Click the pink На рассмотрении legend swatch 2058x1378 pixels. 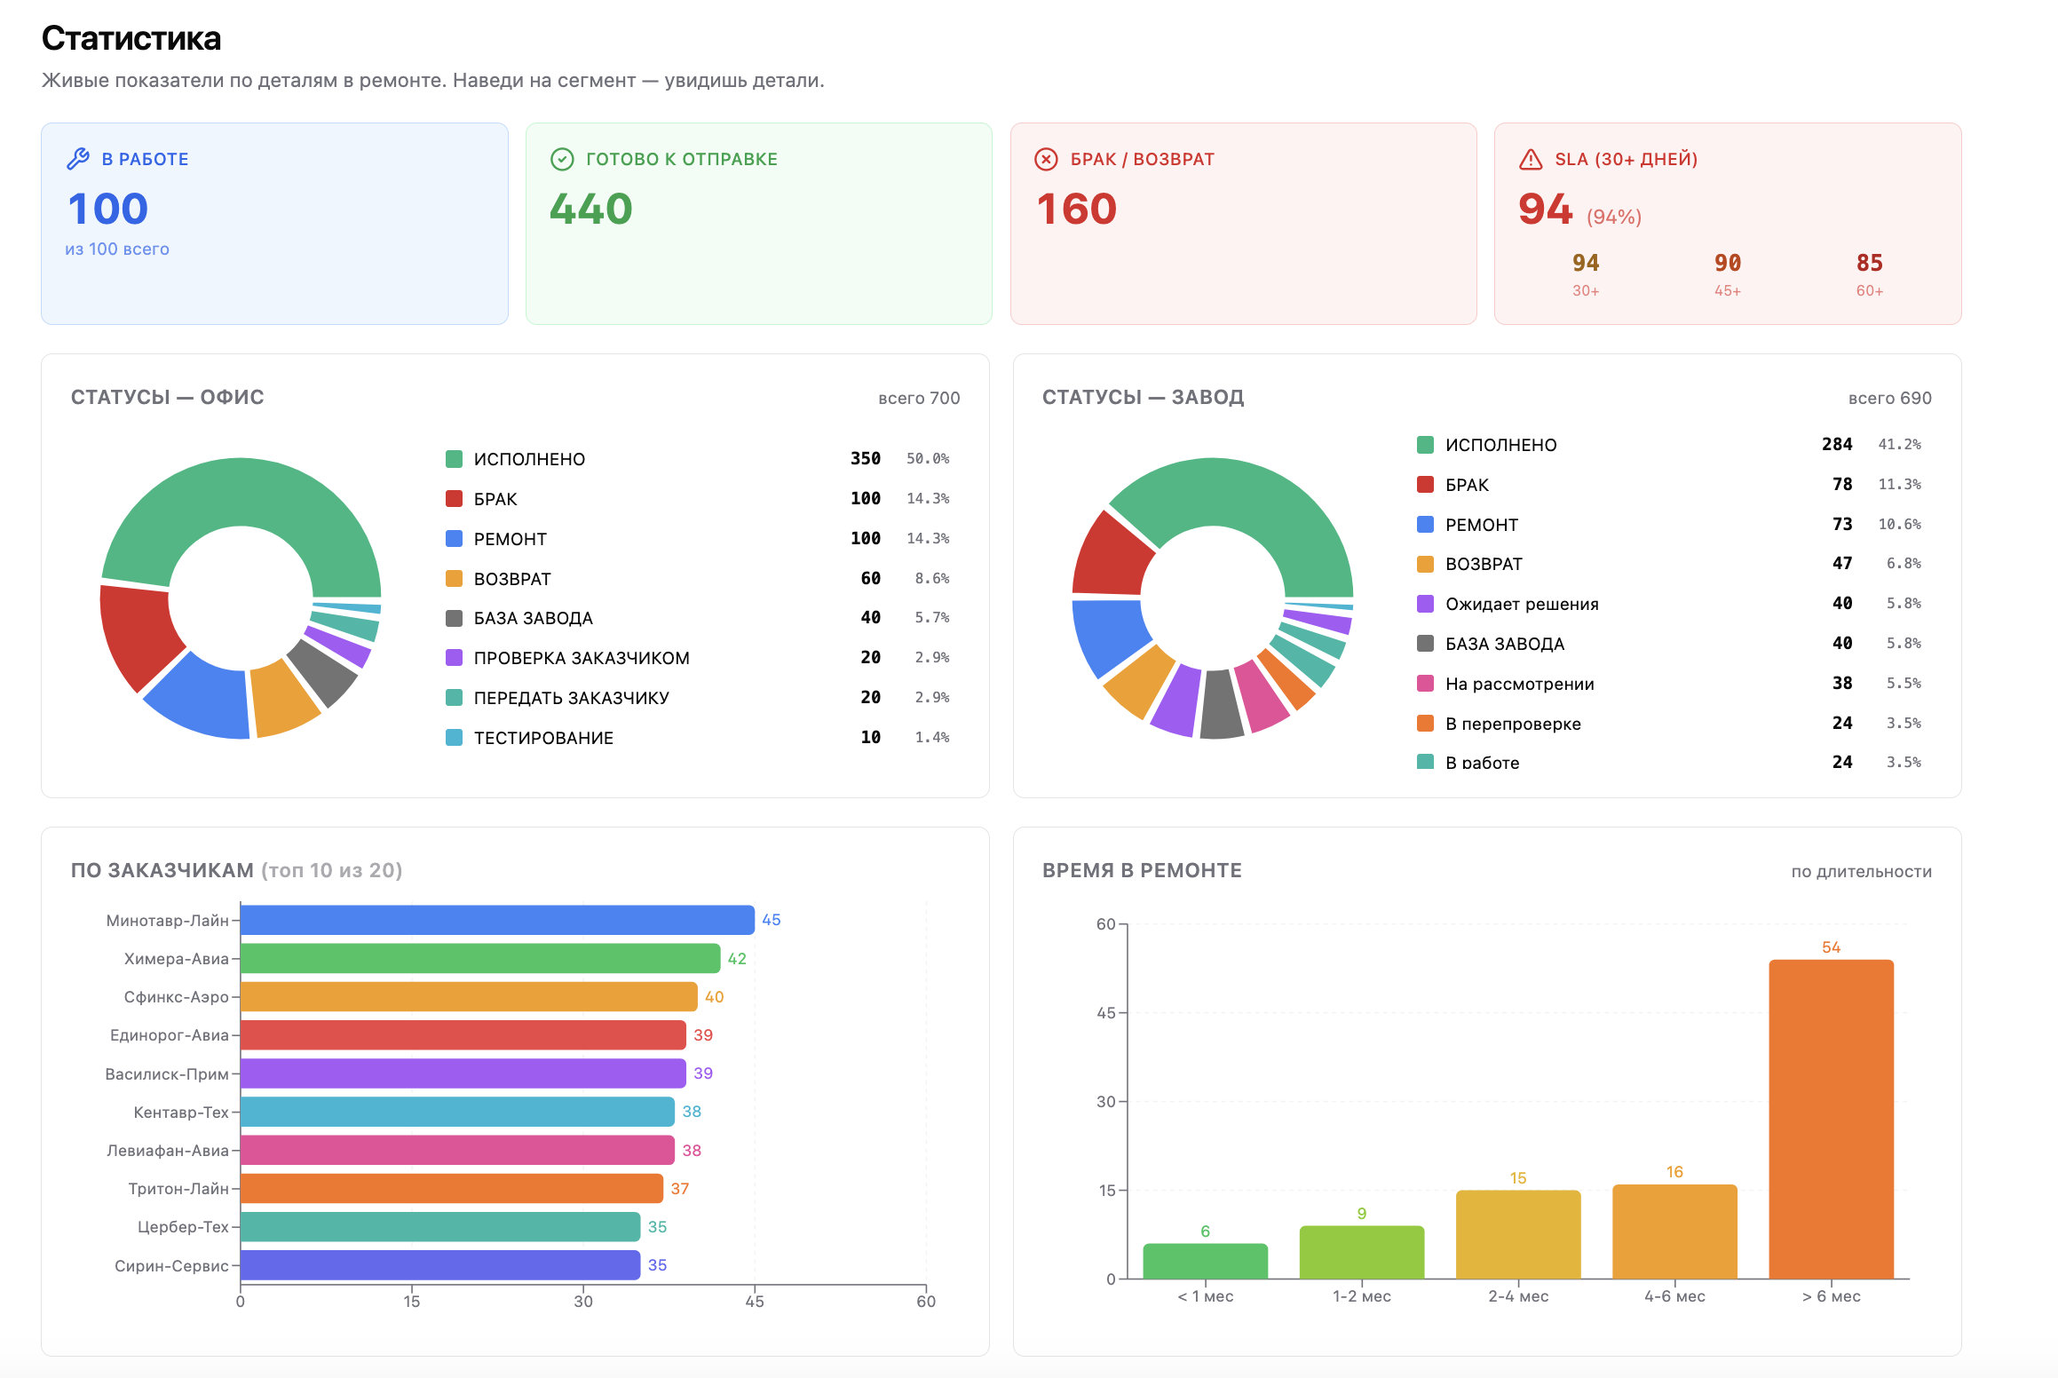(x=1425, y=684)
